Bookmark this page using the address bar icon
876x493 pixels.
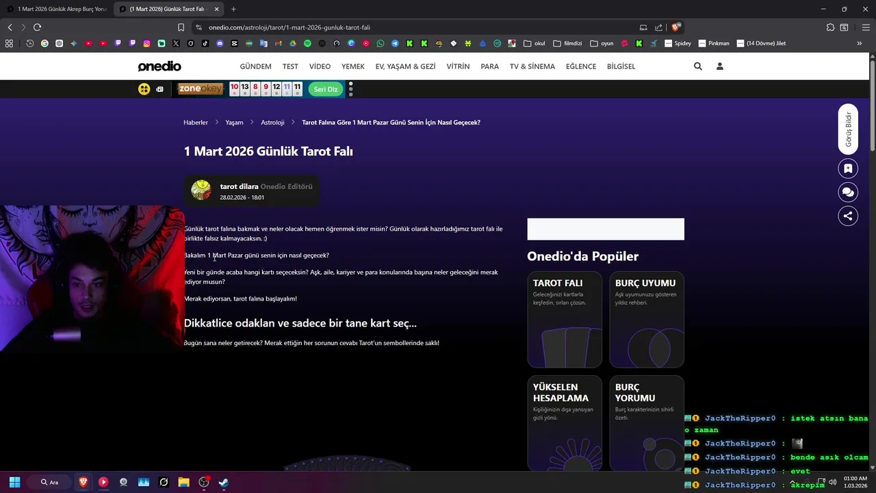tap(181, 27)
